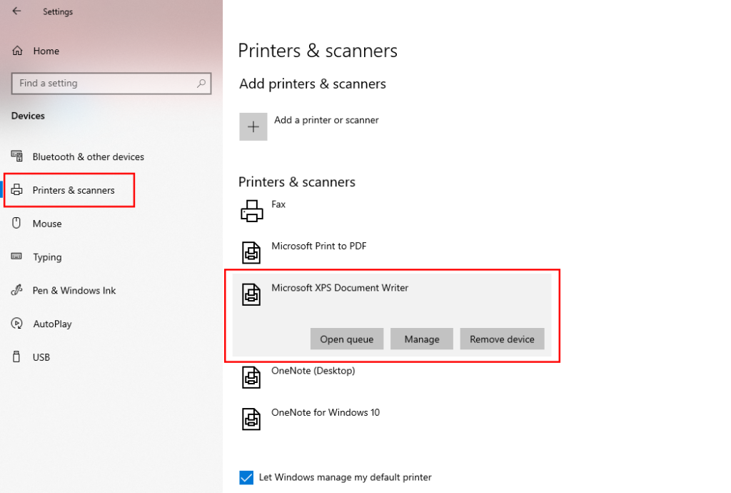The height and width of the screenshot is (493, 731).
Task: Click the Manage button
Action: tap(421, 339)
